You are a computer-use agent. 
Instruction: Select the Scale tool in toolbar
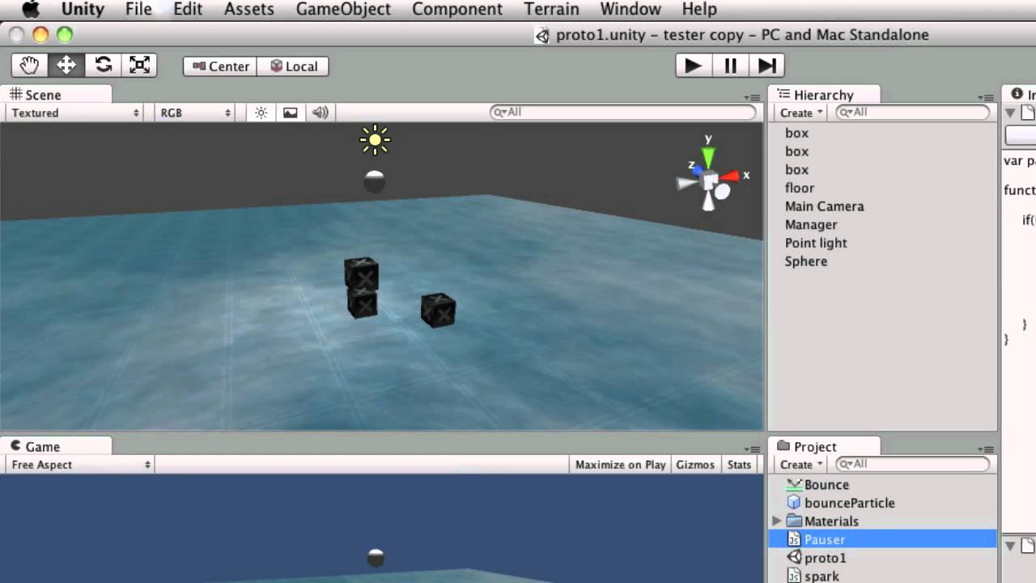pyautogui.click(x=139, y=66)
